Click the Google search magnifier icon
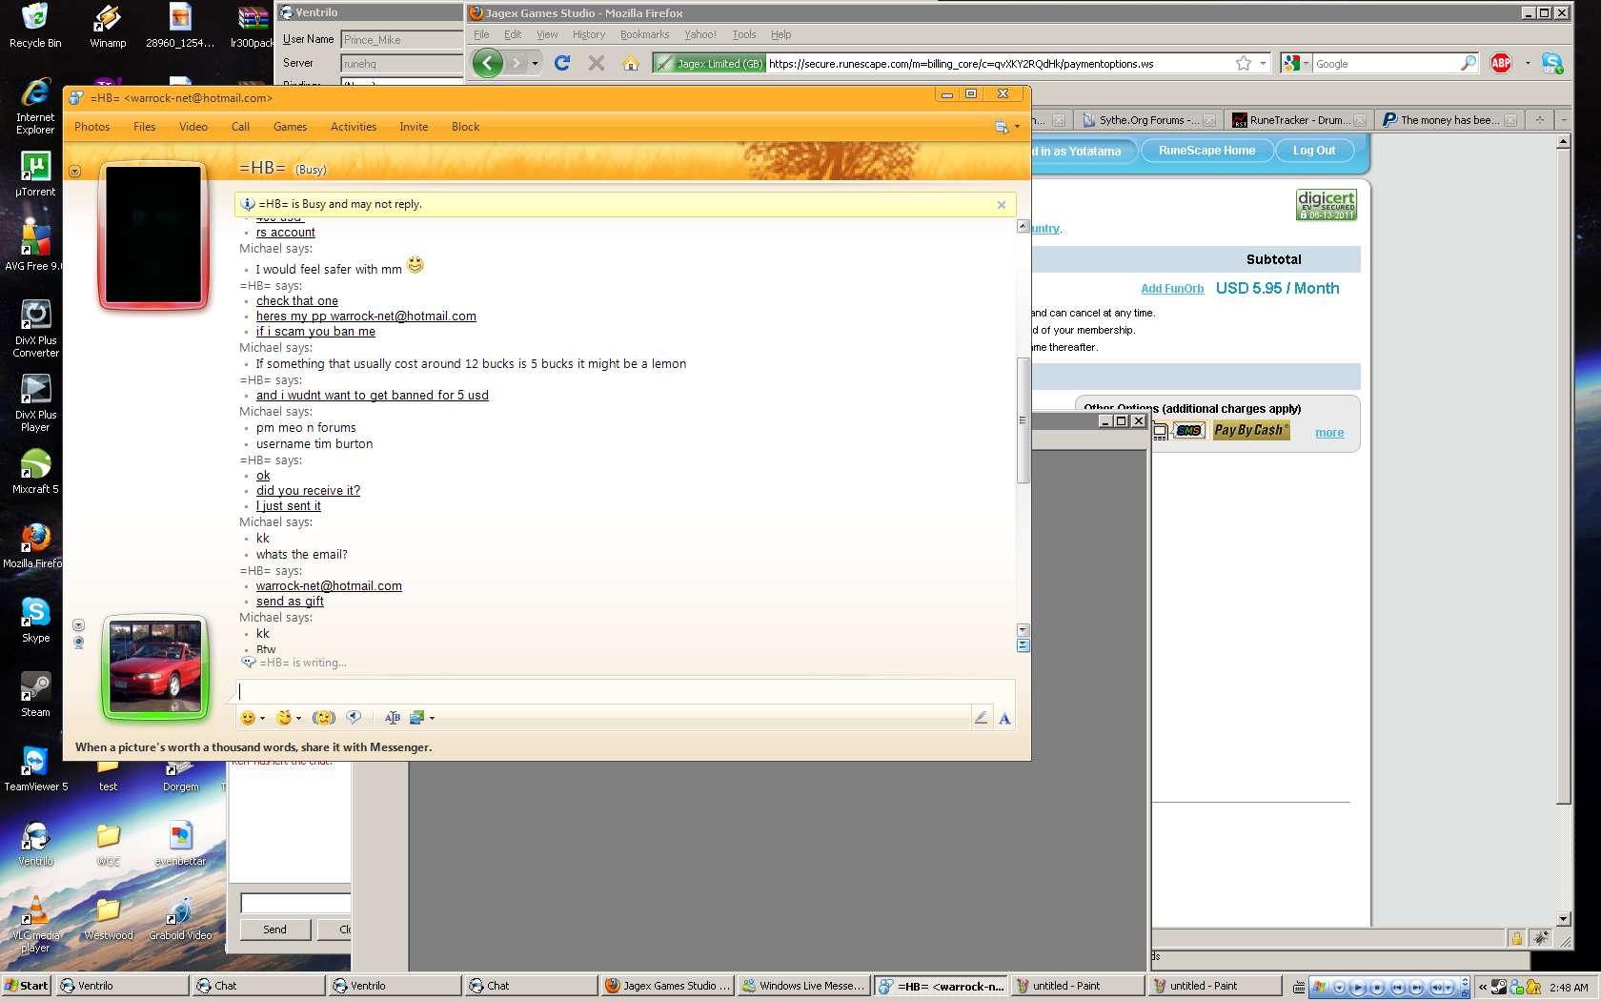1601x1001 pixels. [x=1469, y=63]
